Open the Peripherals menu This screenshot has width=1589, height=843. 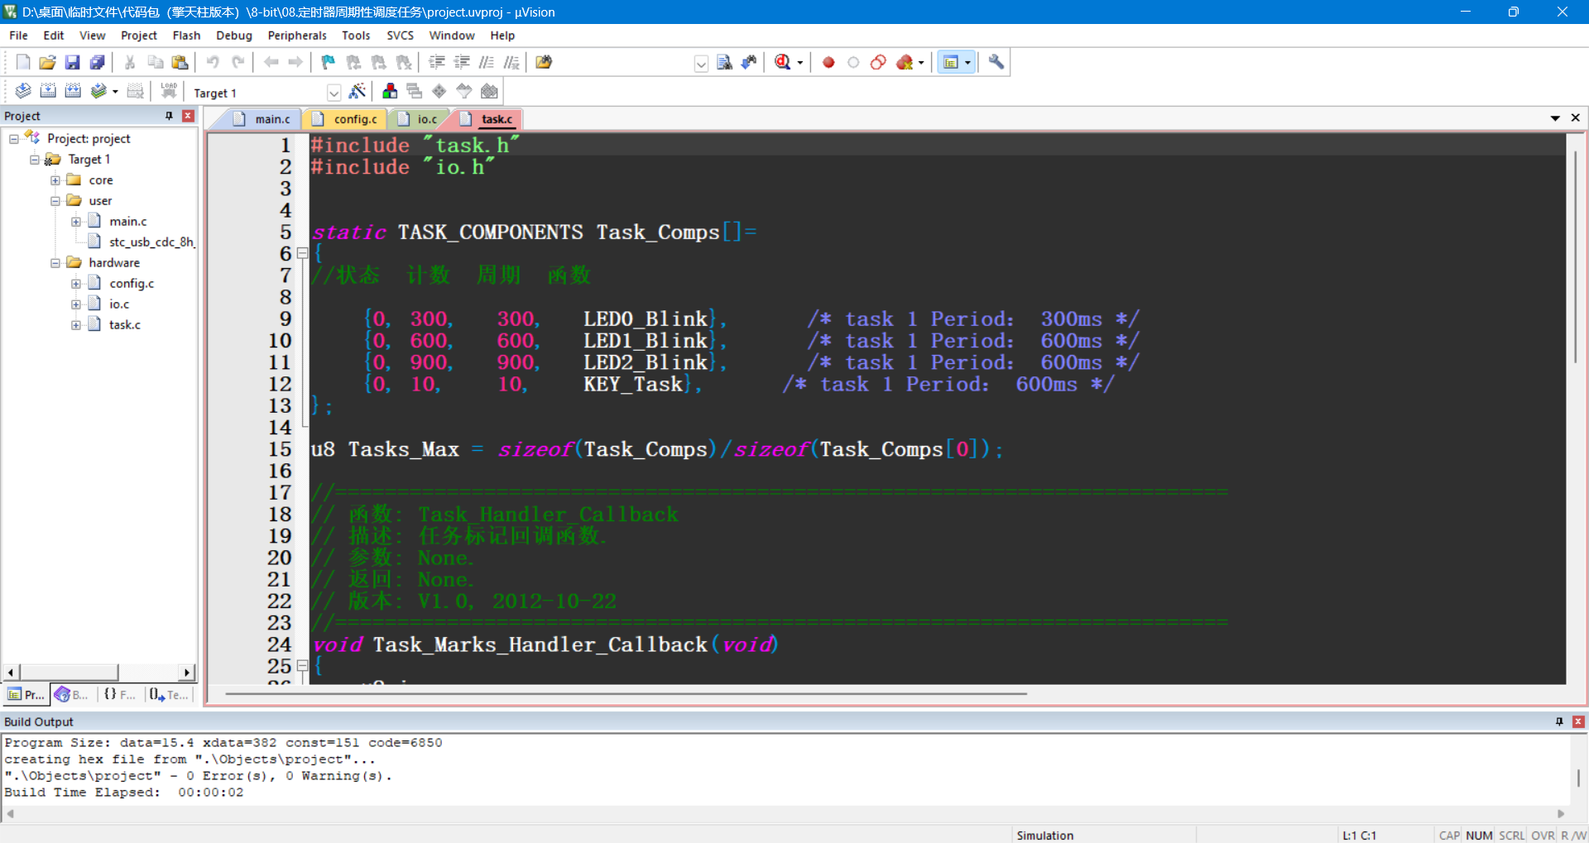point(297,36)
